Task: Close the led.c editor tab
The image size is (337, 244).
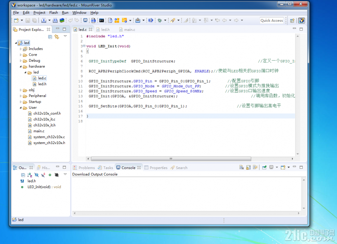Action: (90, 29)
